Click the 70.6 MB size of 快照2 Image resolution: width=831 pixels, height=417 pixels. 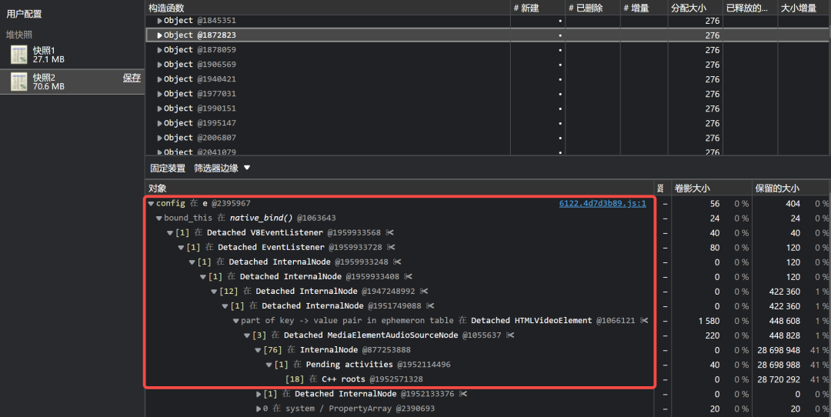[x=48, y=86]
